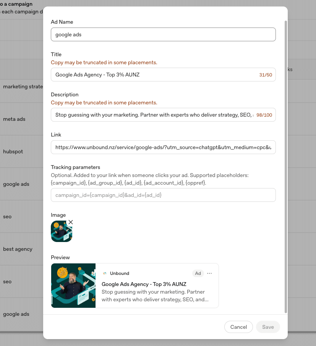Focus the Ad Name input field
Image resolution: width=316 pixels, height=346 pixels.
tap(163, 34)
